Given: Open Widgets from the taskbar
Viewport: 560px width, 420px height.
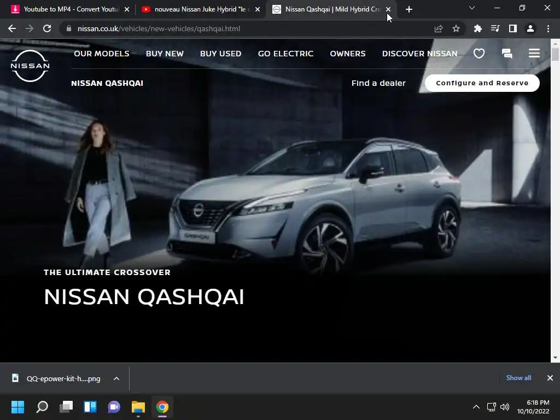Looking at the screenshot, I should (x=90, y=407).
